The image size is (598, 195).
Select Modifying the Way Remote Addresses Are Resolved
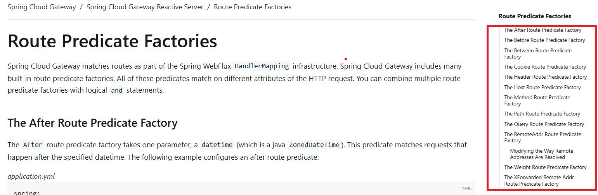pyautogui.click(x=541, y=154)
